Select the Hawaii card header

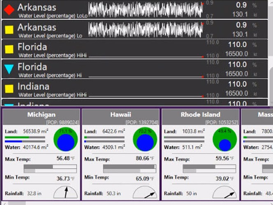pos(120,114)
